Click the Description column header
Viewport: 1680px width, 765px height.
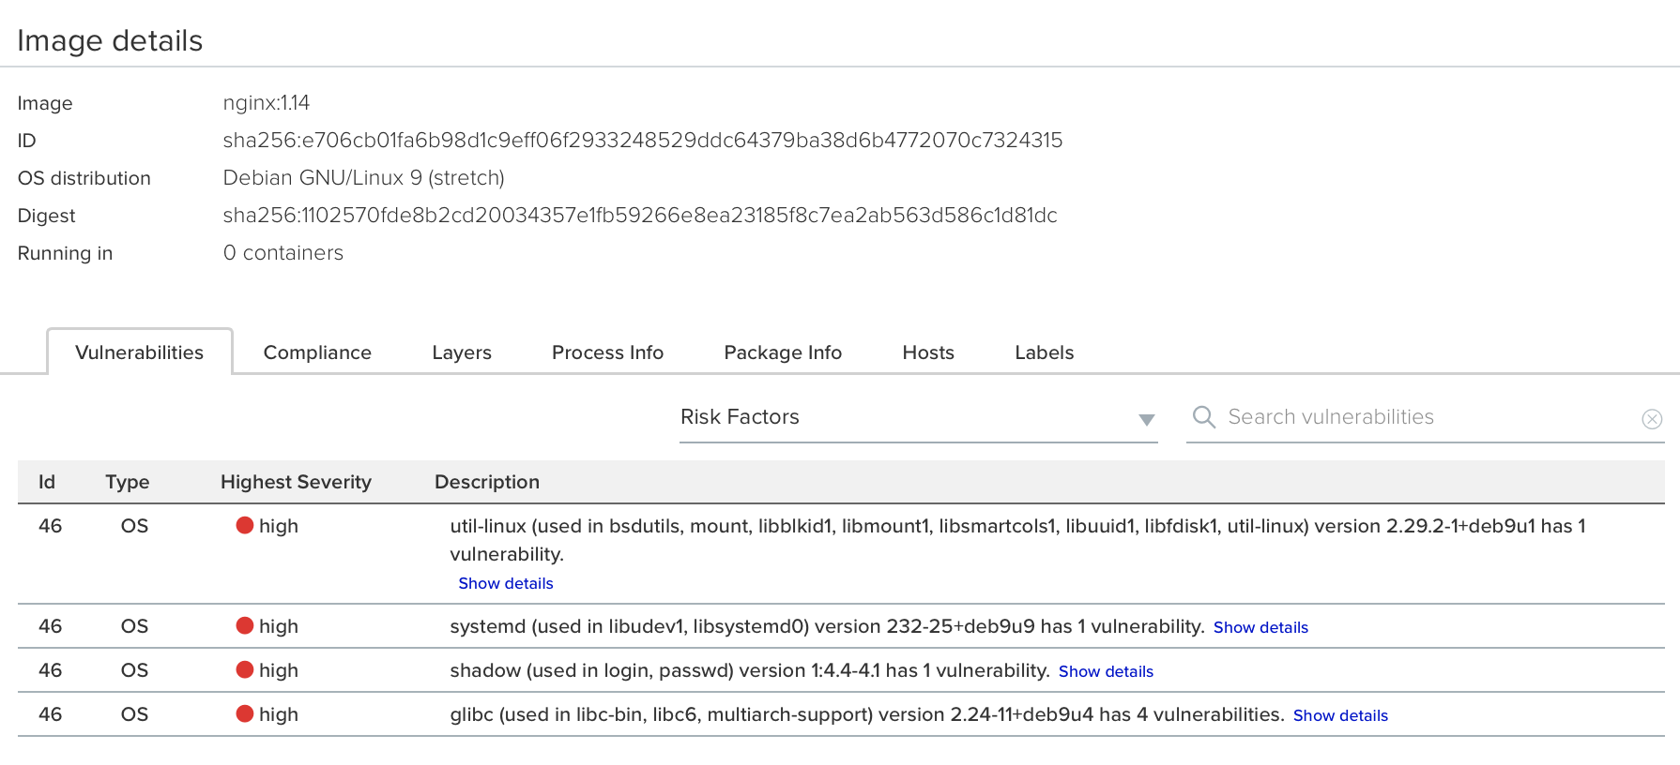pos(487,482)
